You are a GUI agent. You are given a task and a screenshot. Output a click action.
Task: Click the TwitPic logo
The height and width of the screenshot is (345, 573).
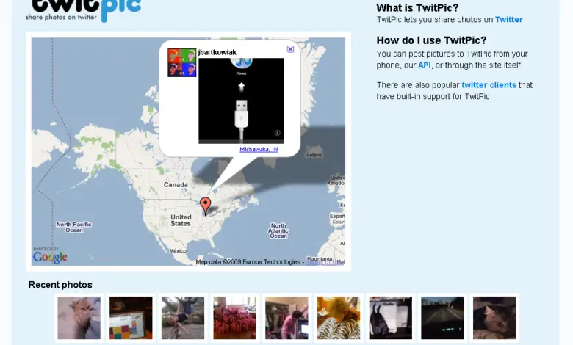point(83,10)
